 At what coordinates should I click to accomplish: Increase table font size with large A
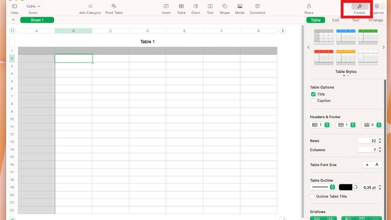point(377,165)
